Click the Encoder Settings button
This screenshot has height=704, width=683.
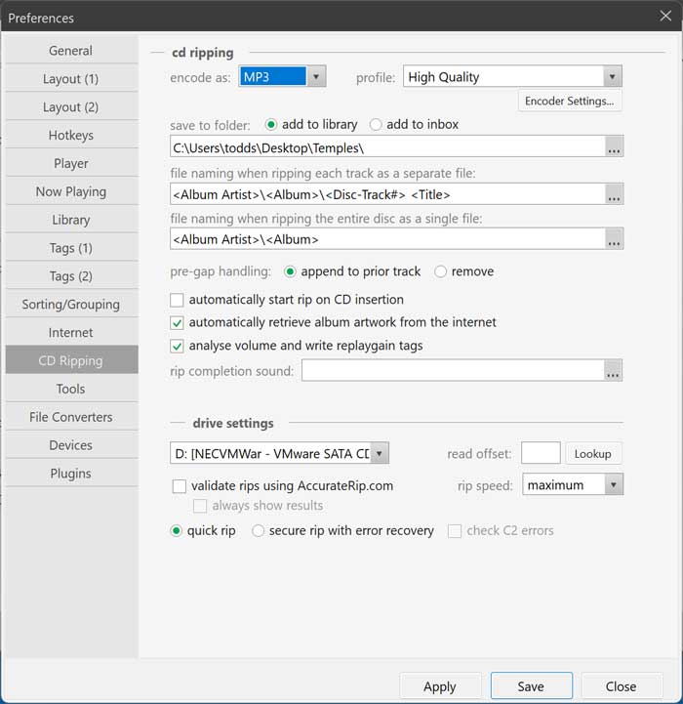coord(570,101)
